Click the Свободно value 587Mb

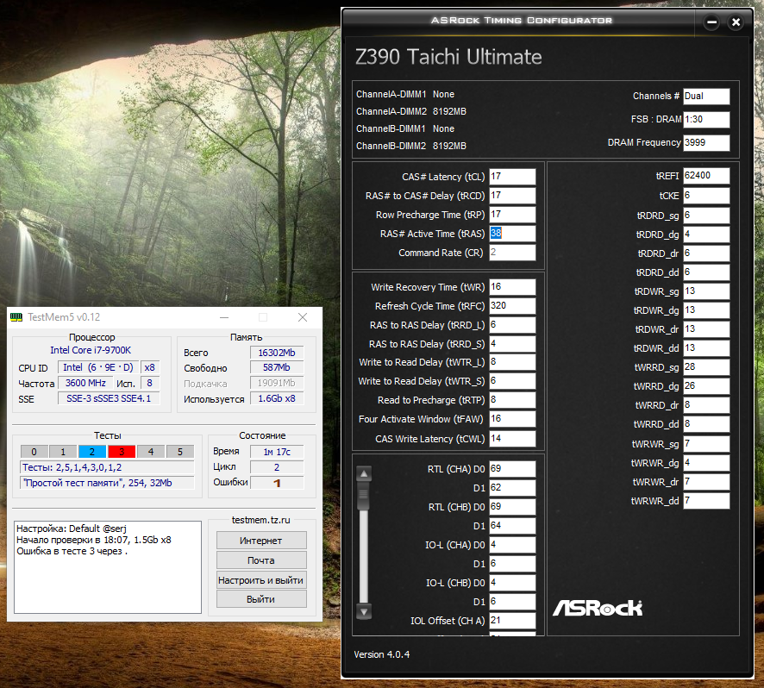(277, 368)
